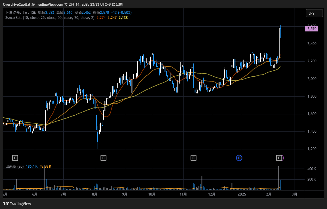Click the blue 186.1K volume value
Image resolution: width=327 pixels, height=209 pixels.
point(32,166)
